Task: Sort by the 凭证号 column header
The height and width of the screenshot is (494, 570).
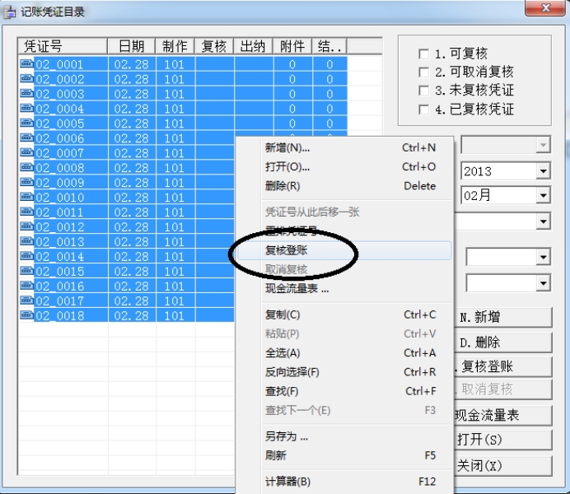Action: (63, 46)
